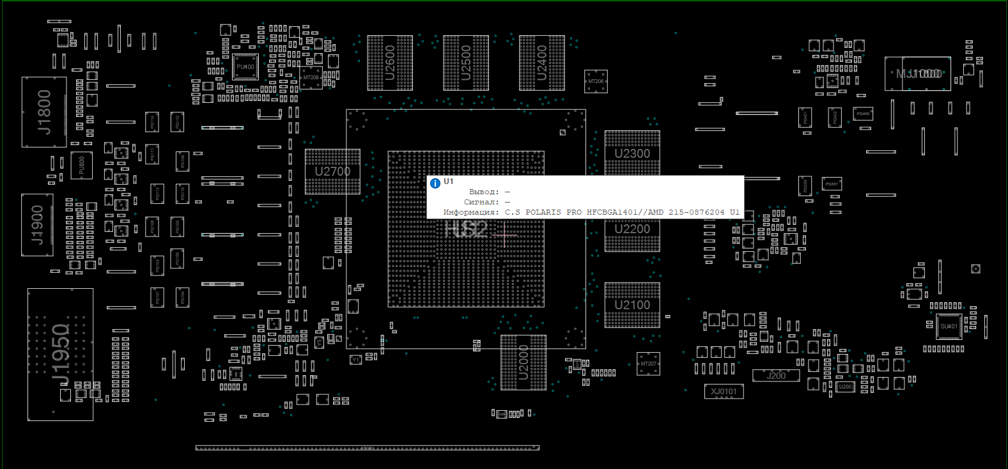Click the SU401 chip

pos(949,326)
